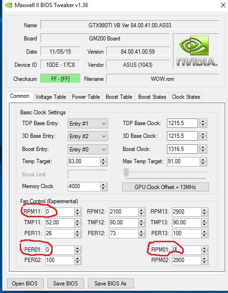Adjust the Max Temp Target spinner

pyautogui.click(x=203, y=161)
